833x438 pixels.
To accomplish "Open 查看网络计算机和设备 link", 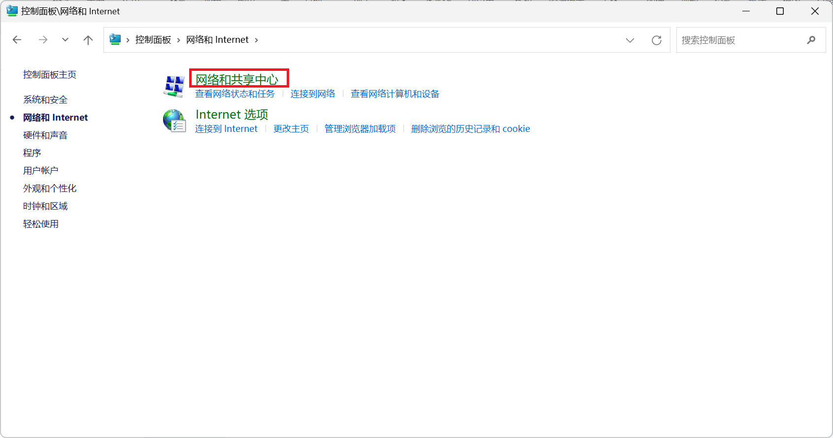I will pyautogui.click(x=395, y=94).
